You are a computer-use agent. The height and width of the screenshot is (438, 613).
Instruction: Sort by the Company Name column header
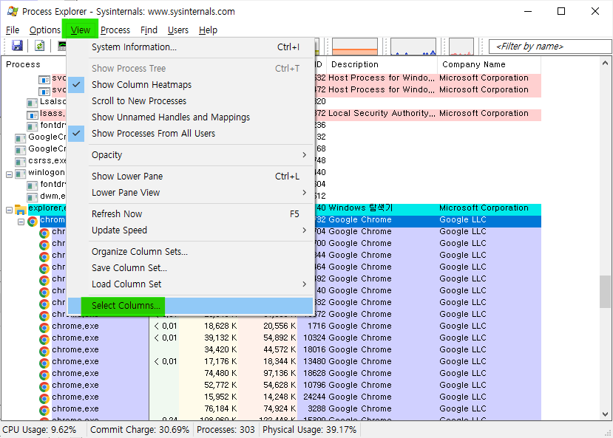click(489, 64)
